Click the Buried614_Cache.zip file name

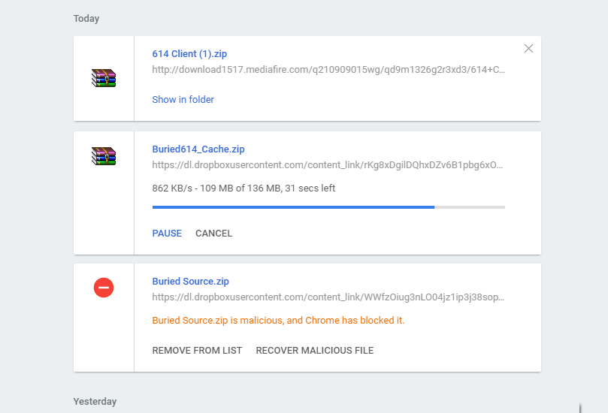[198, 149]
